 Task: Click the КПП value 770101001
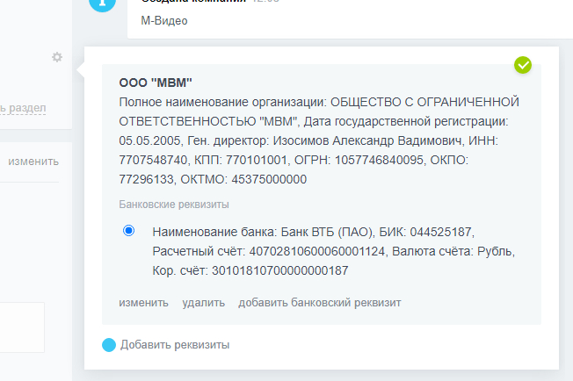point(256,160)
